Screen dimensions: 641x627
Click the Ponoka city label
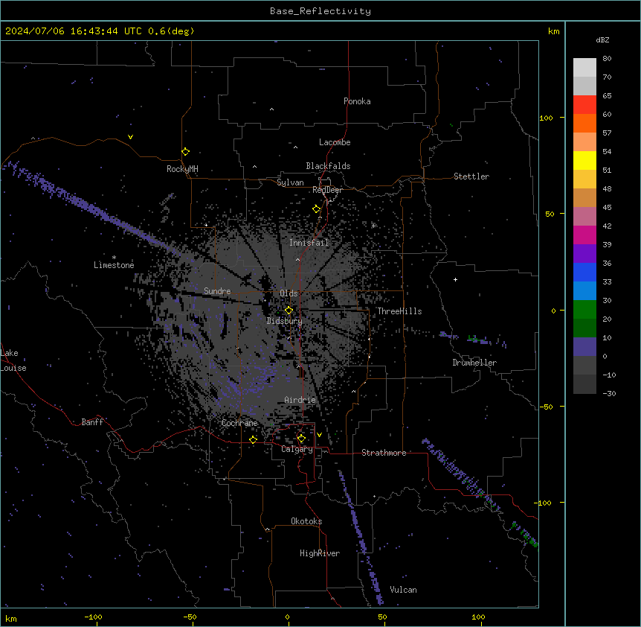[357, 101]
